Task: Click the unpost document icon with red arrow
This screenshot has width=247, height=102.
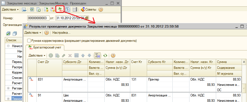Action: pyautogui.click(x=52, y=9)
